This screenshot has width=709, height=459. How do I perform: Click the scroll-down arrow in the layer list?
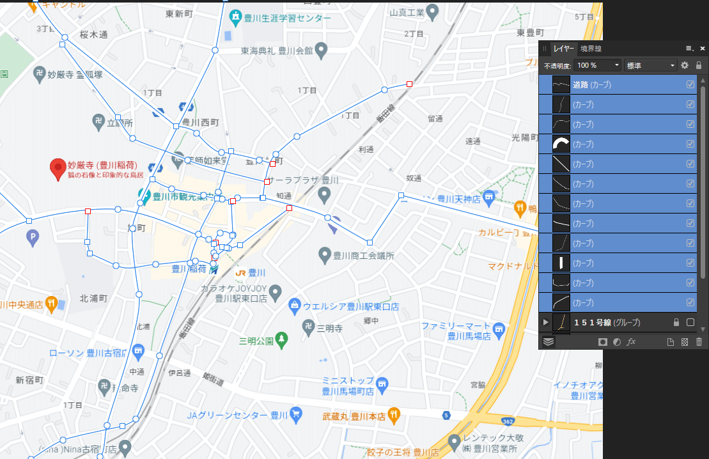click(703, 329)
